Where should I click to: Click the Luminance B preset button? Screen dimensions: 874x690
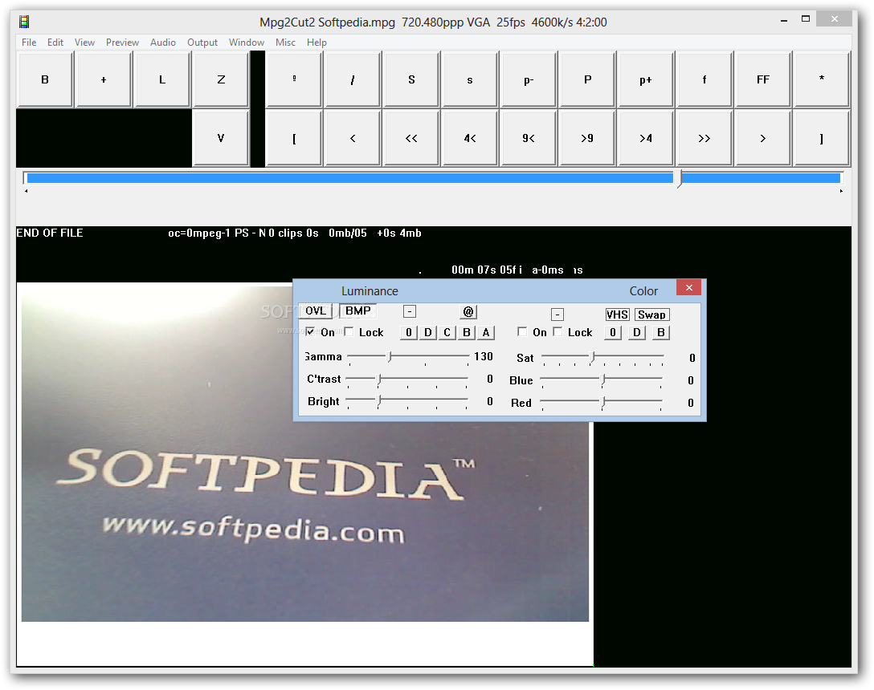(467, 332)
